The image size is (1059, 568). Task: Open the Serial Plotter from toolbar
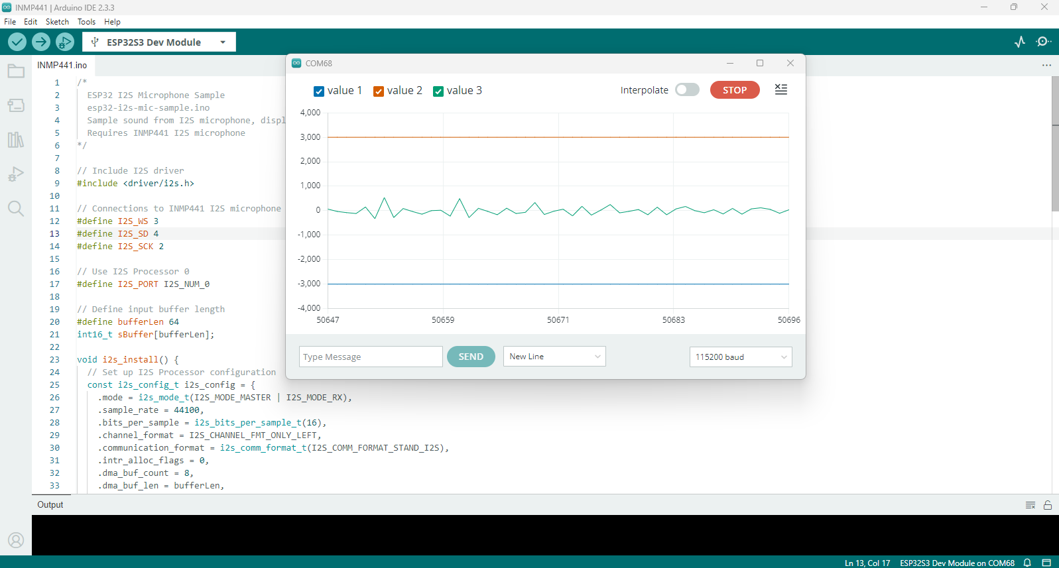tap(1020, 42)
